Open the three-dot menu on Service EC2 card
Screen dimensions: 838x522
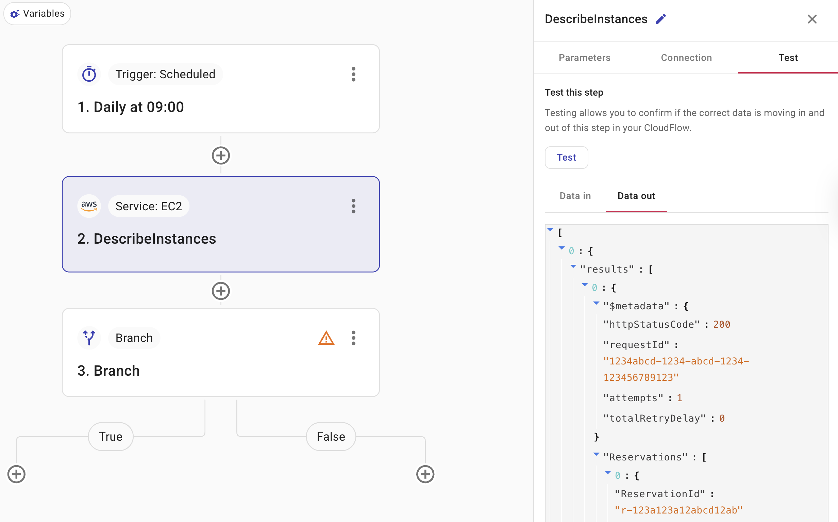(x=353, y=206)
